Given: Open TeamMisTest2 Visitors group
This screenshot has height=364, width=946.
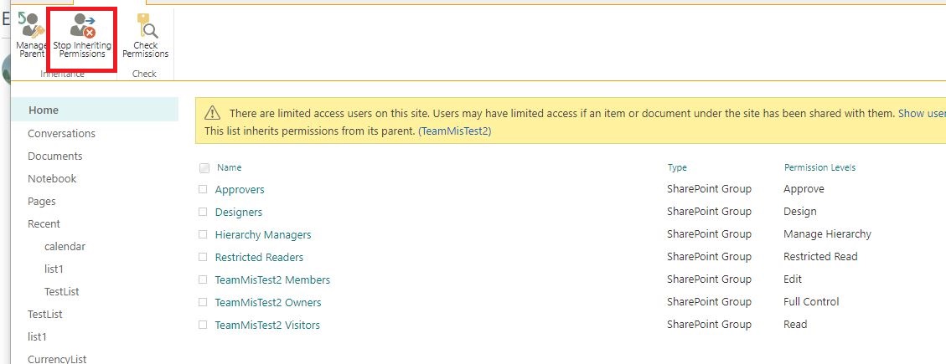Looking at the screenshot, I should 267,325.
